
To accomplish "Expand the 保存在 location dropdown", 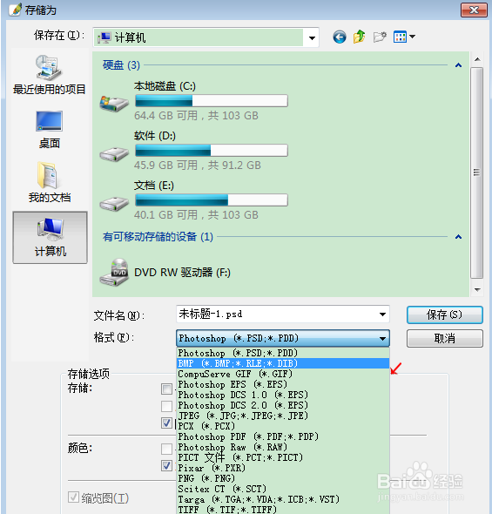I will (x=312, y=37).
